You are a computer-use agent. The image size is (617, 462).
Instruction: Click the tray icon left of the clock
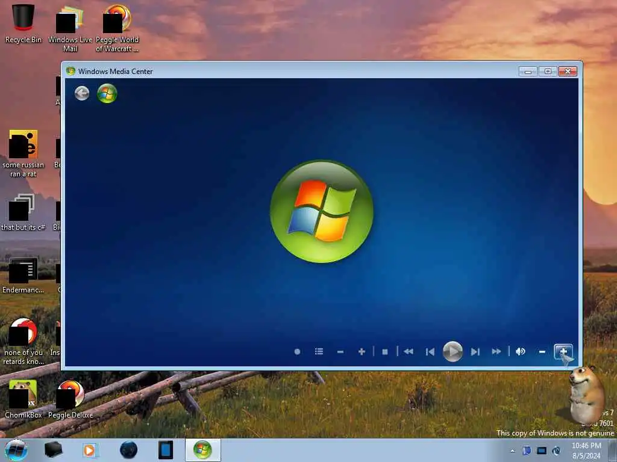pyautogui.click(x=556, y=451)
